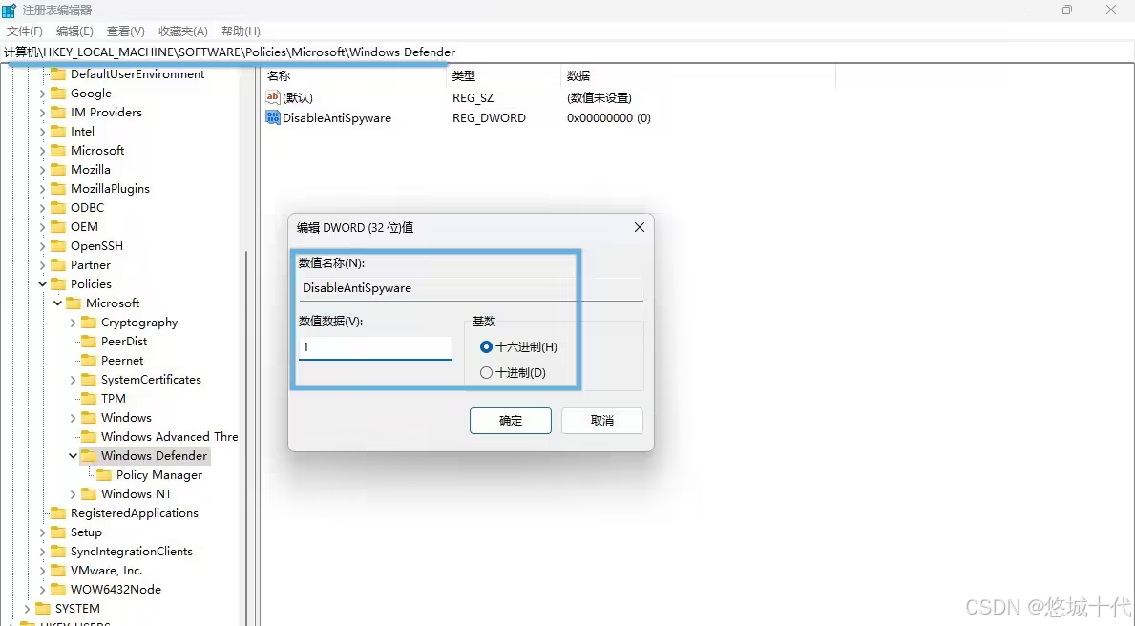The height and width of the screenshot is (626, 1135).
Task: Select the ODBC folder icon
Action: (58, 208)
